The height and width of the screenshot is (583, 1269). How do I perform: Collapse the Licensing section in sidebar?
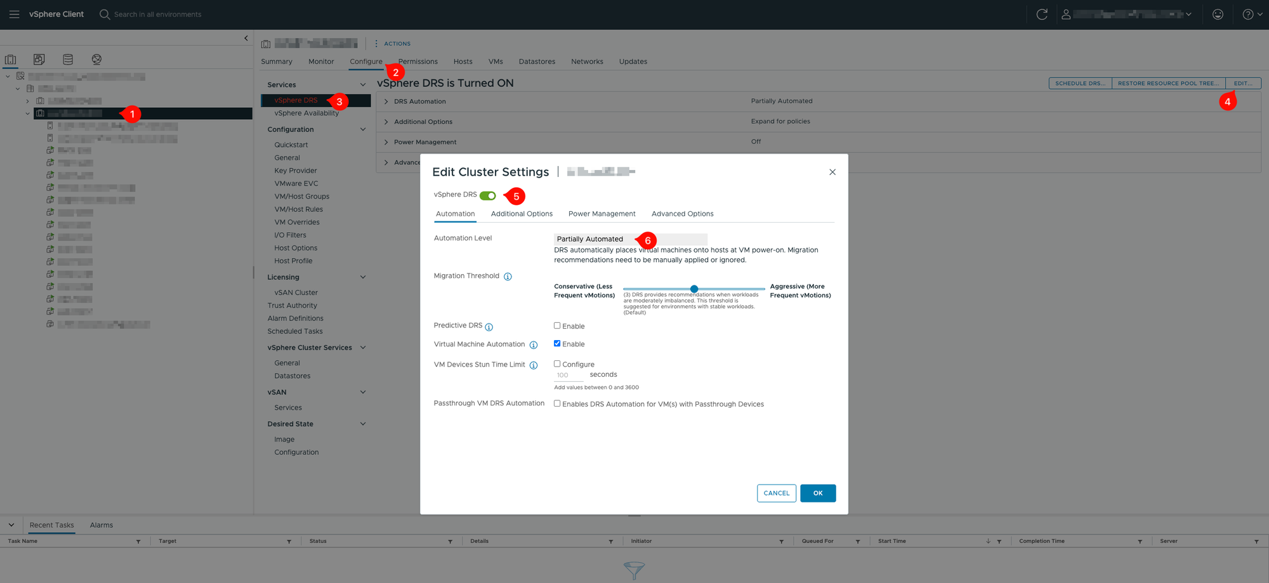[363, 277]
